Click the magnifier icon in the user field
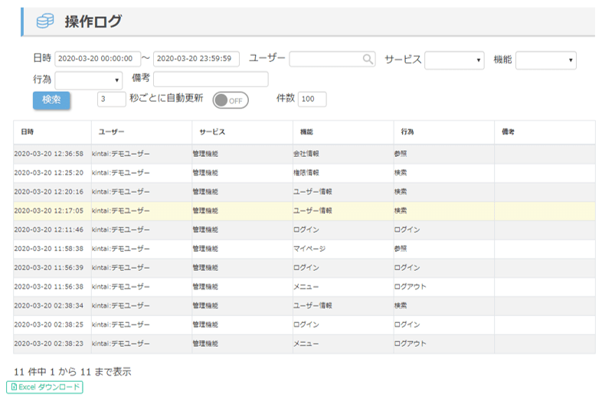The width and height of the screenshot is (602, 398). tap(368, 60)
